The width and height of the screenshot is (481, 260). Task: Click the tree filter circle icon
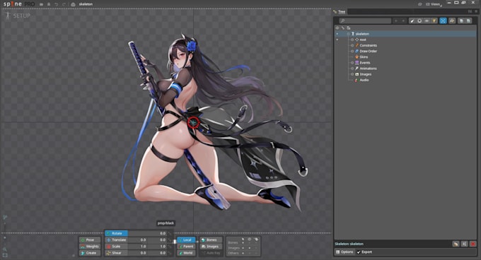419,20
